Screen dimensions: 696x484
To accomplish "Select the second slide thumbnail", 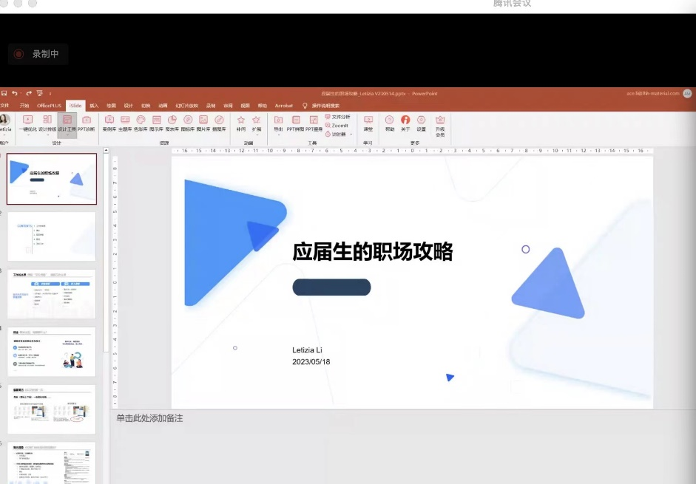I will tap(52, 236).
